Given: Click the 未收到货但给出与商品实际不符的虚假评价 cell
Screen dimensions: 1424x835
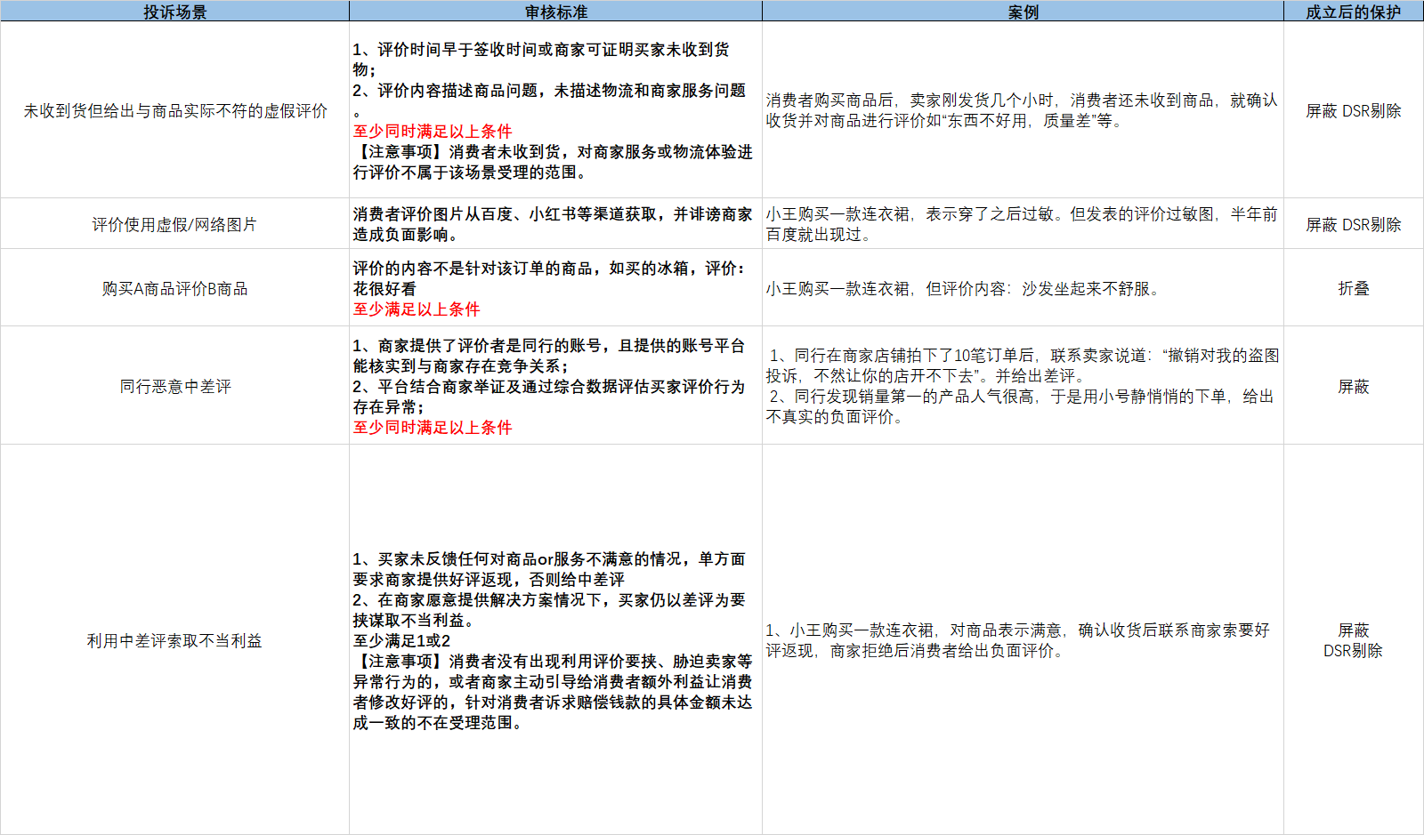Looking at the screenshot, I should 174,110.
